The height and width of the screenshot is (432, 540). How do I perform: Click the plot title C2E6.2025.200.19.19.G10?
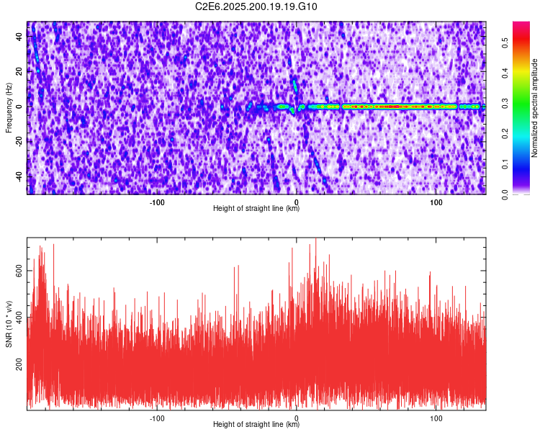[x=256, y=6]
